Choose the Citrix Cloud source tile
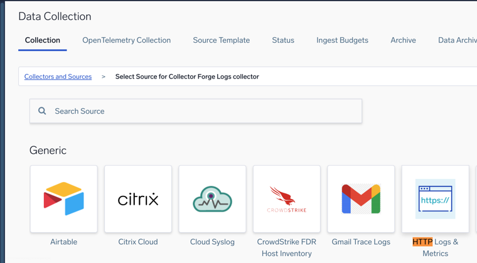This screenshot has height=263, width=477. [x=138, y=199]
